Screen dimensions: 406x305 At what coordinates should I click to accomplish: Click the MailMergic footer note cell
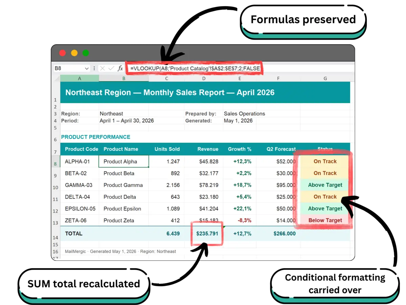pyautogui.click(x=120, y=251)
